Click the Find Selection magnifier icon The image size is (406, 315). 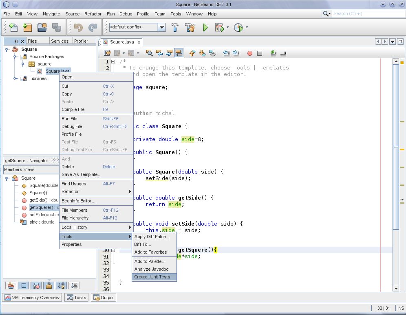tap(149, 53)
